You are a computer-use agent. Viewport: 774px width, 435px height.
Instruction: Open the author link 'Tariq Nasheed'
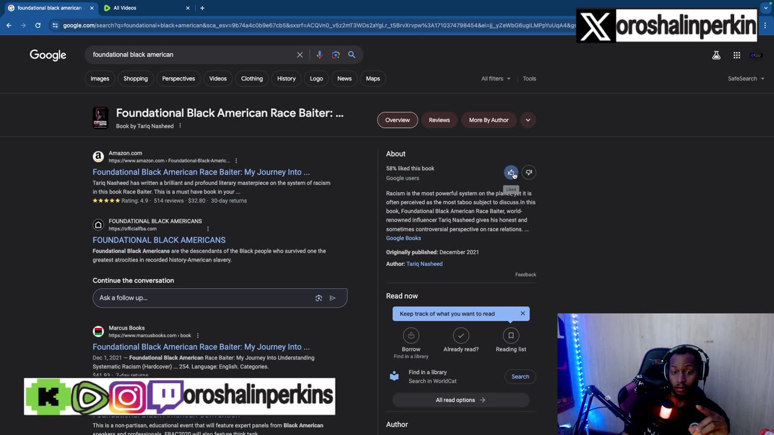click(424, 264)
